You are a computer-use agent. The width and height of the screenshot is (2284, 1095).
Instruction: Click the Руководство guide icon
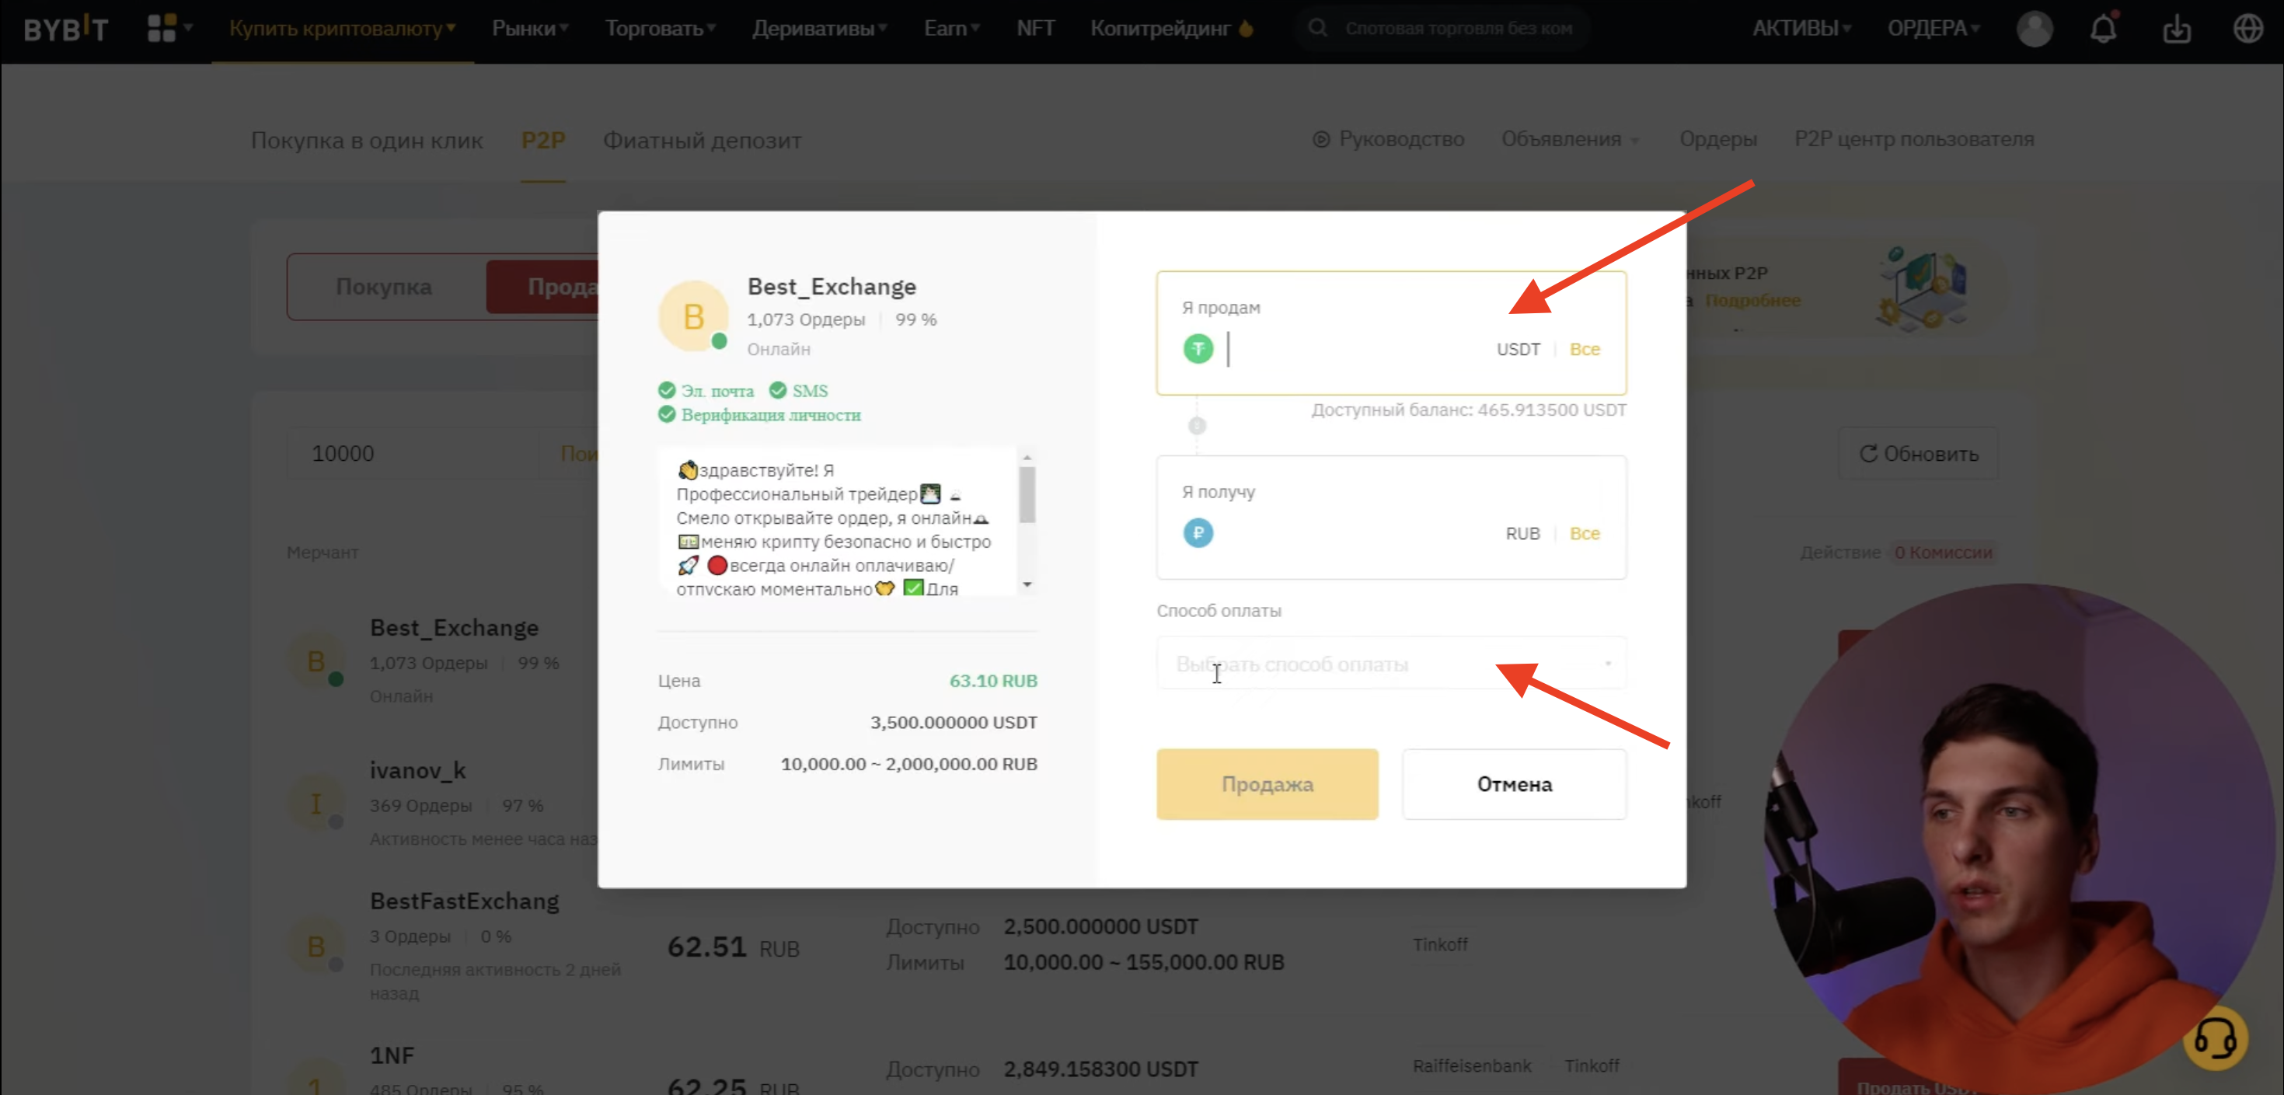(1321, 139)
